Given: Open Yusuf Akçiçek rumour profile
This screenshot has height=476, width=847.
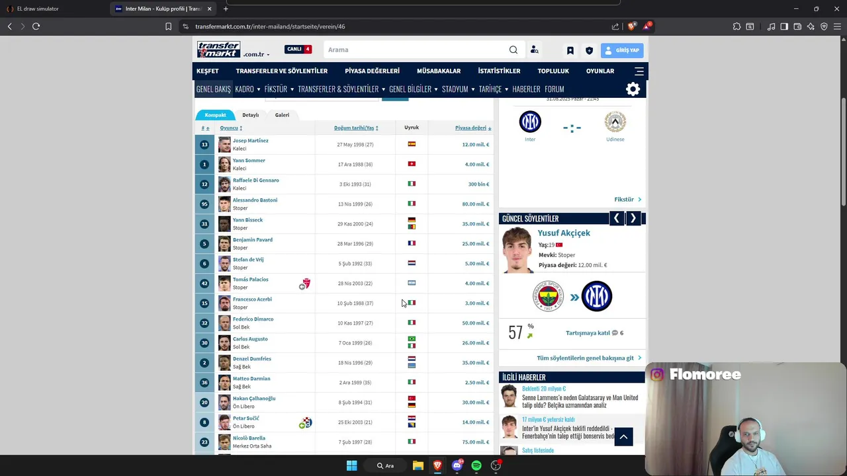Looking at the screenshot, I should click(x=564, y=233).
